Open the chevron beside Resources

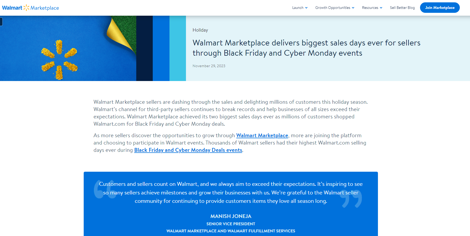click(x=381, y=8)
